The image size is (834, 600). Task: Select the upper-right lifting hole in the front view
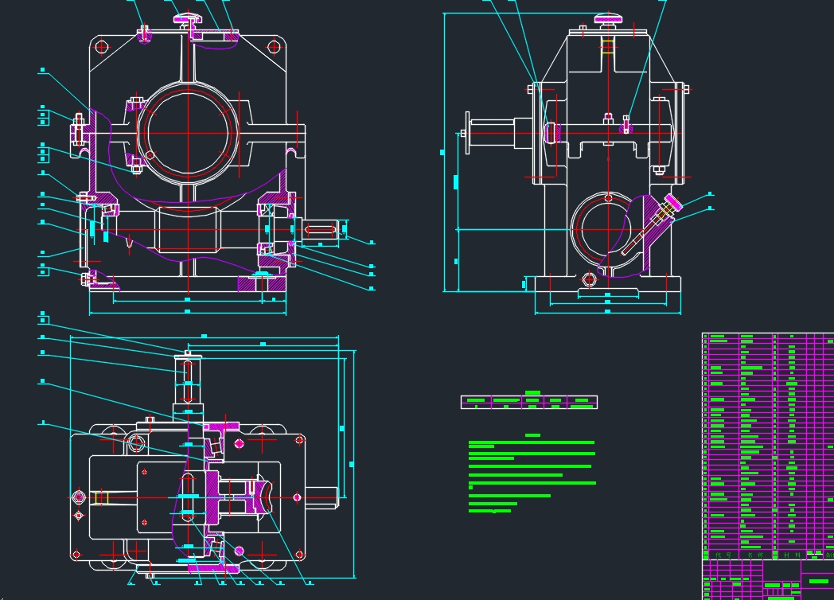click(x=274, y=47)
